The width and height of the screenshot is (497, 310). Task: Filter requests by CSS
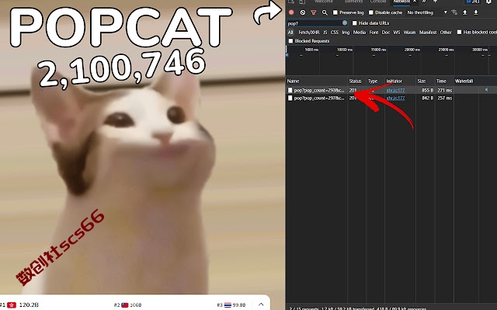[x=335, y=33]
